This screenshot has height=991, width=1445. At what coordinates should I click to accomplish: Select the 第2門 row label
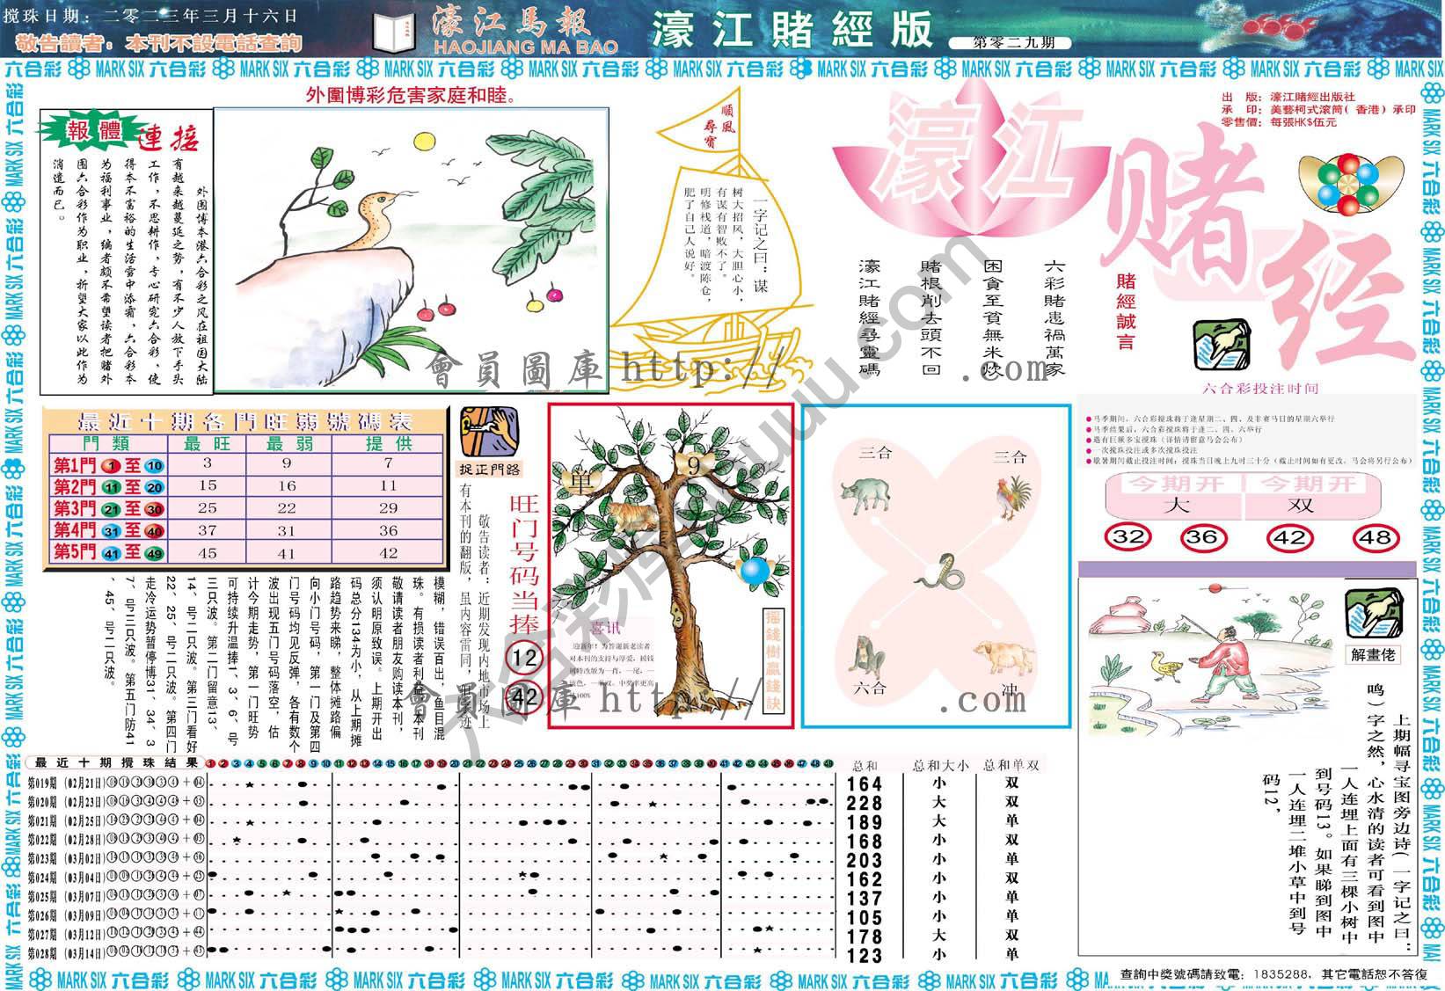109,487
